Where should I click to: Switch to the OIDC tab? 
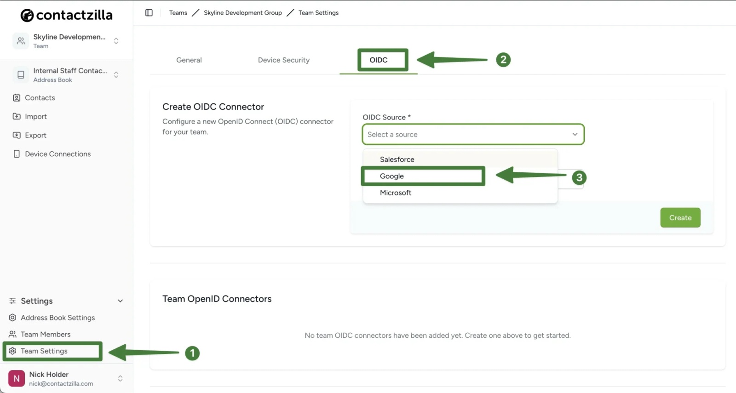click(379, 60)
